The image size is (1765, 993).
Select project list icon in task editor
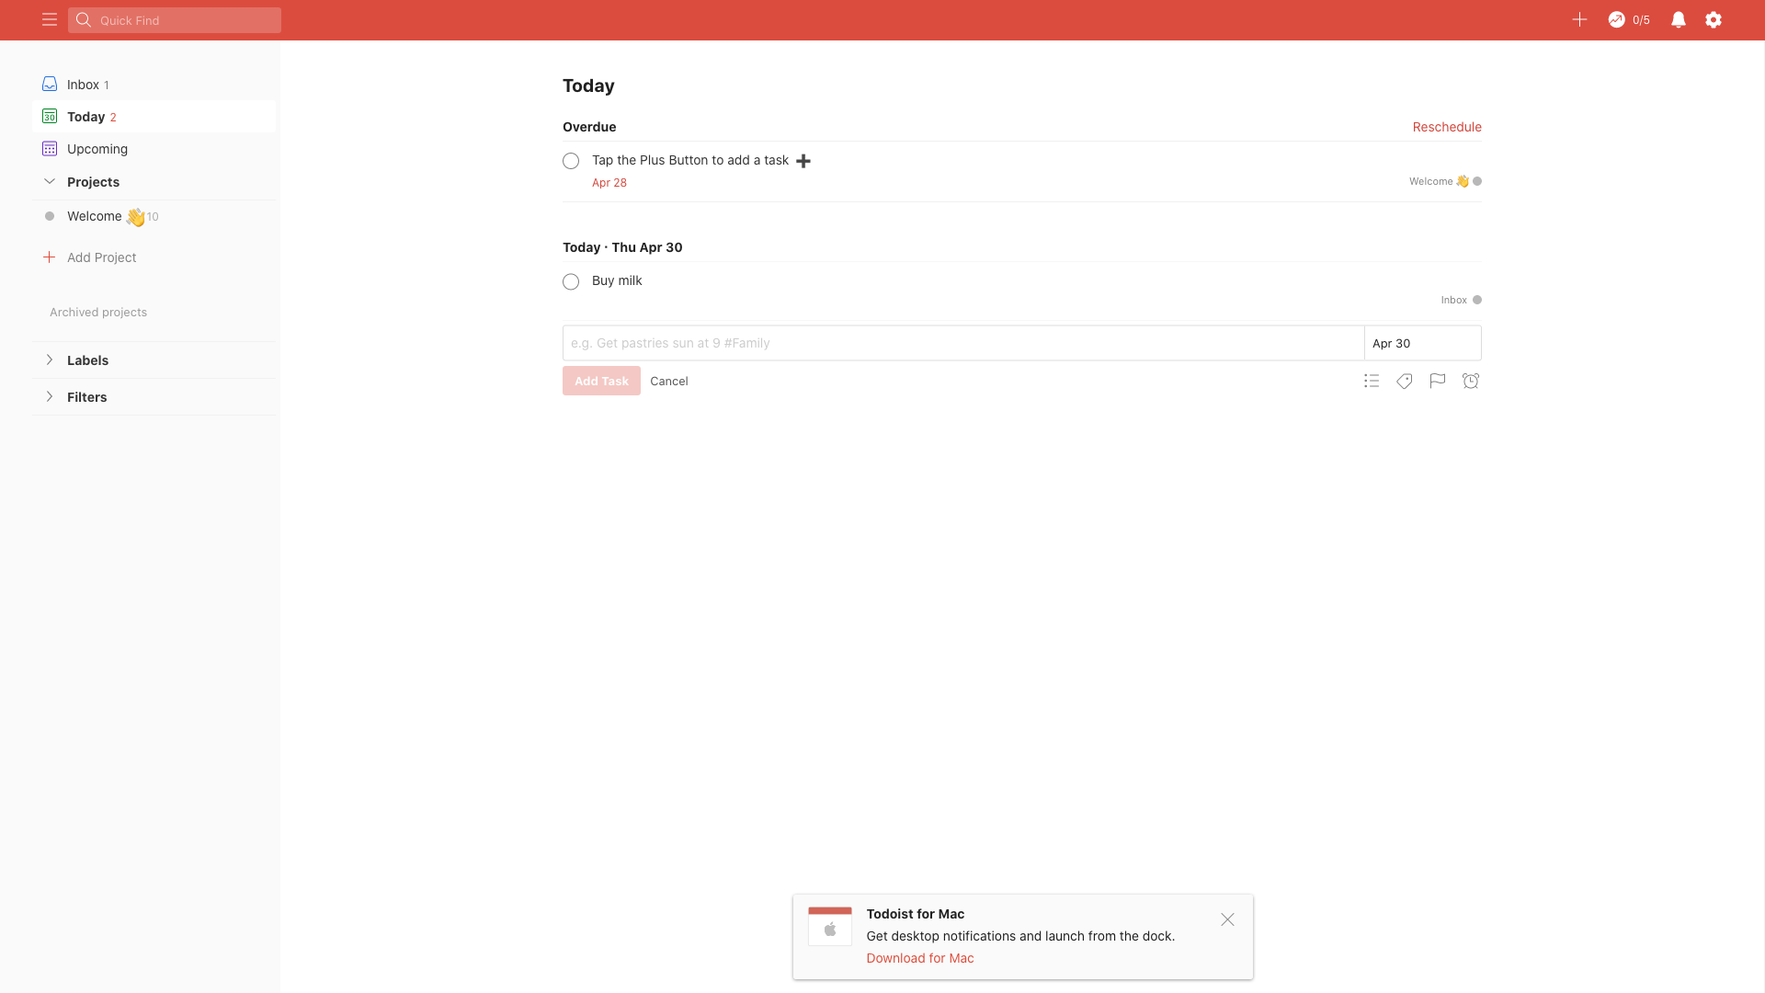(1372, 381)
